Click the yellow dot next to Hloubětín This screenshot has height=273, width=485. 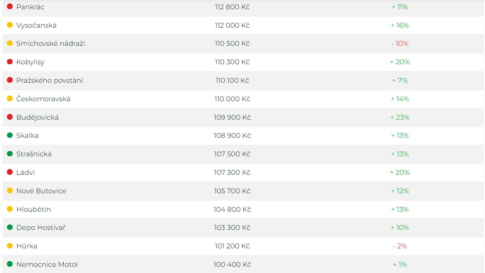10,209
